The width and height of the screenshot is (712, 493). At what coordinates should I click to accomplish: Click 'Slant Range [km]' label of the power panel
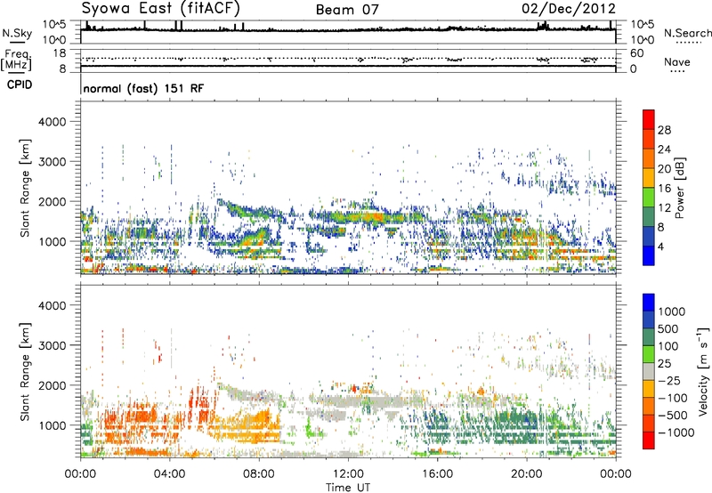coord(25,188)
